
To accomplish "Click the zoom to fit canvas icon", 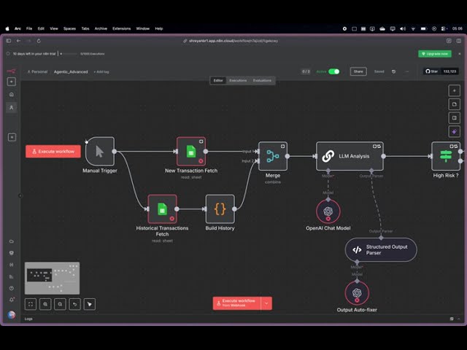I will [x=31, y=304].
